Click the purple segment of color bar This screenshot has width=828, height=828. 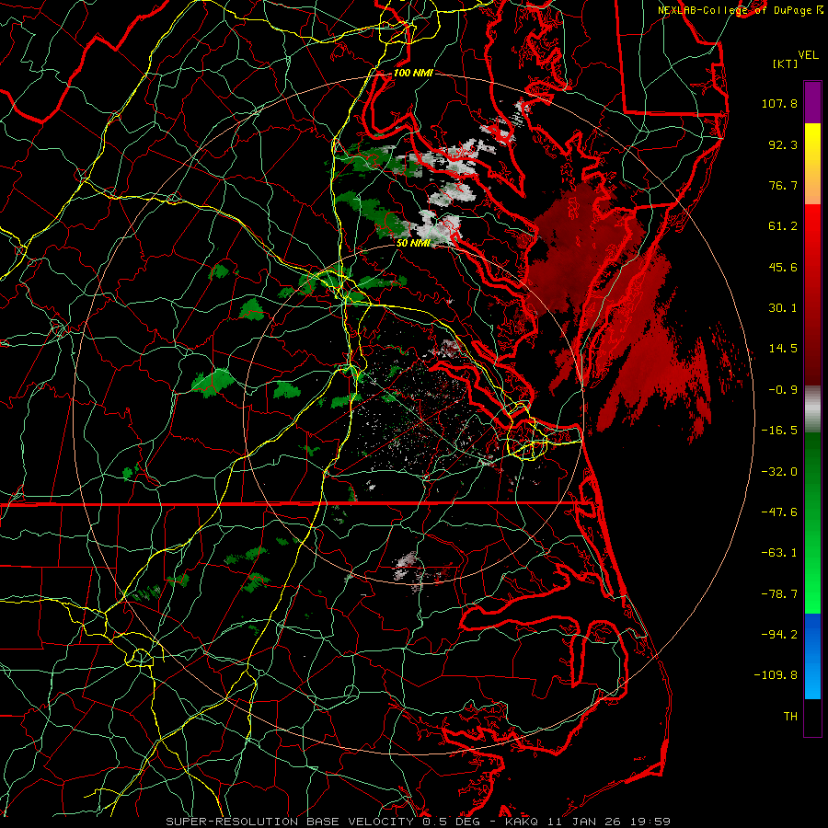coord(812,102)
